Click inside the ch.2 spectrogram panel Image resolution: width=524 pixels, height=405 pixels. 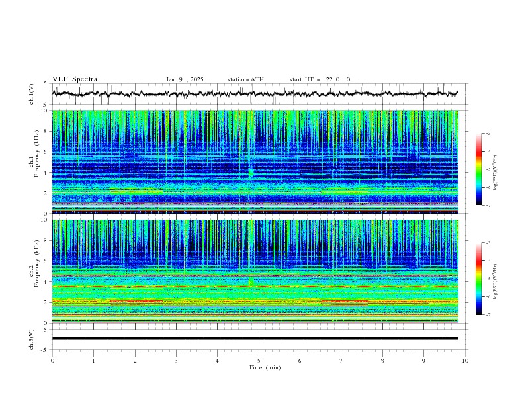[255, 271]
